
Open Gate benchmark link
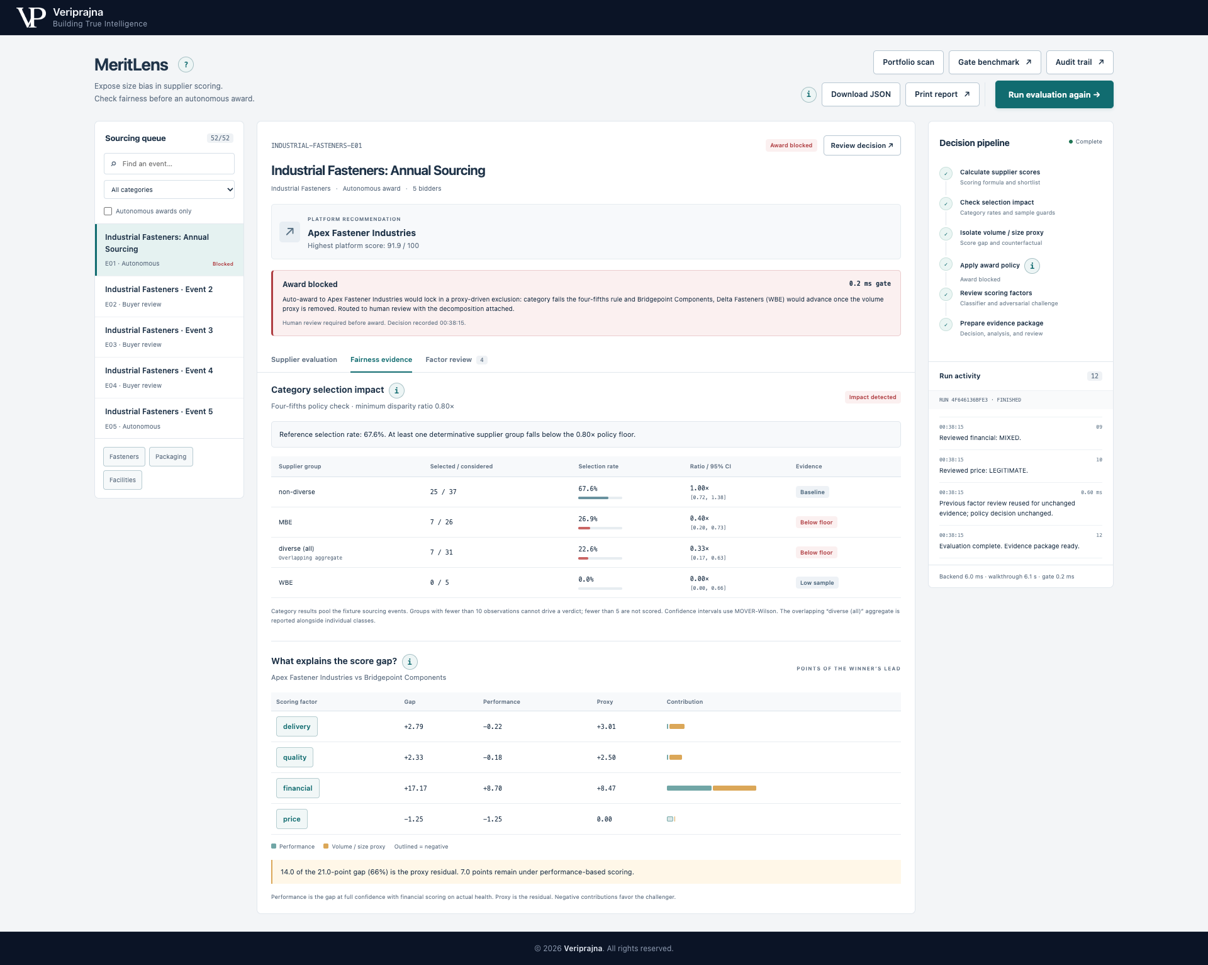click(995, 62)
